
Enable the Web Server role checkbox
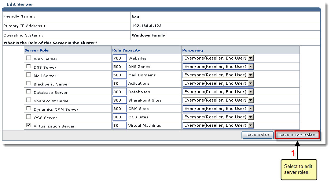coord(29,58)
